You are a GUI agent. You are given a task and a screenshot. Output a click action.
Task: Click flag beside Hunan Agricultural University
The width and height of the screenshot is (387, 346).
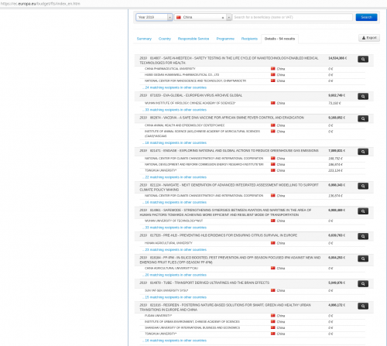click(273, 243)
